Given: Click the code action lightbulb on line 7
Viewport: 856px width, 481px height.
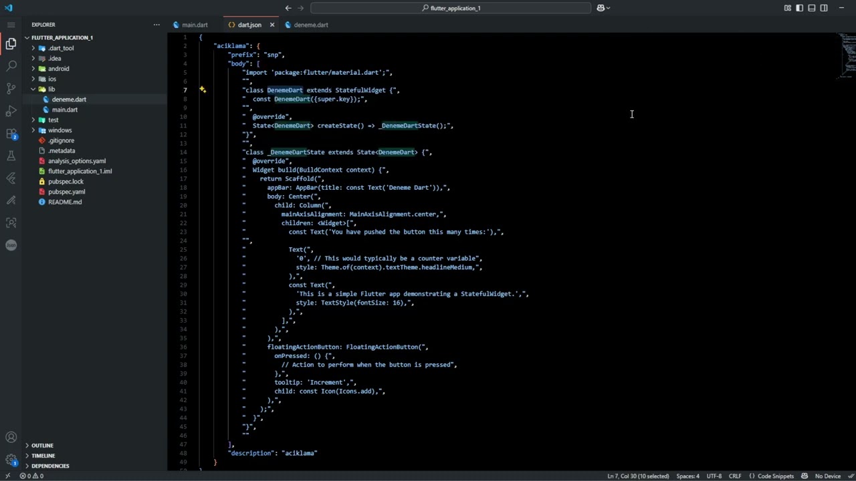Looking at the screenshot, I should click(202, 90).
